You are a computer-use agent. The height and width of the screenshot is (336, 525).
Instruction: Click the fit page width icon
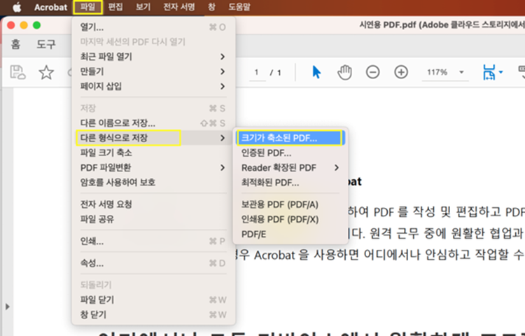click(x=489, y=72)
